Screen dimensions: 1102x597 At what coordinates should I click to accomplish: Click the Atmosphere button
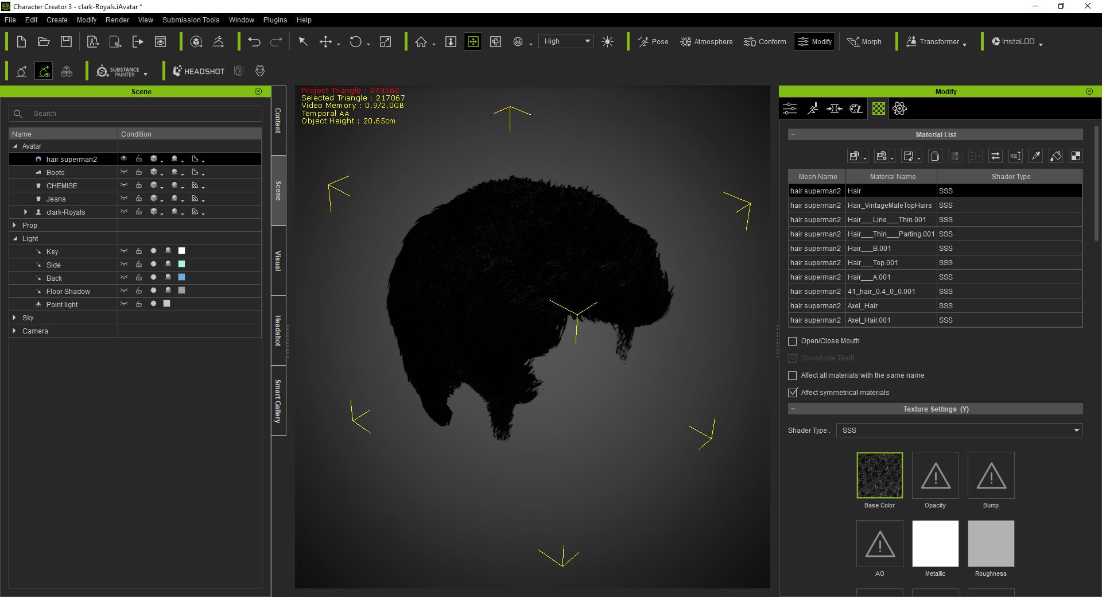pos(706,41)
